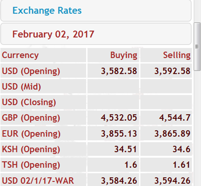This screenshot has height=186, width=201.
Task: Click USD opening selling rate 3,592.58
Action: coord(172,71)
